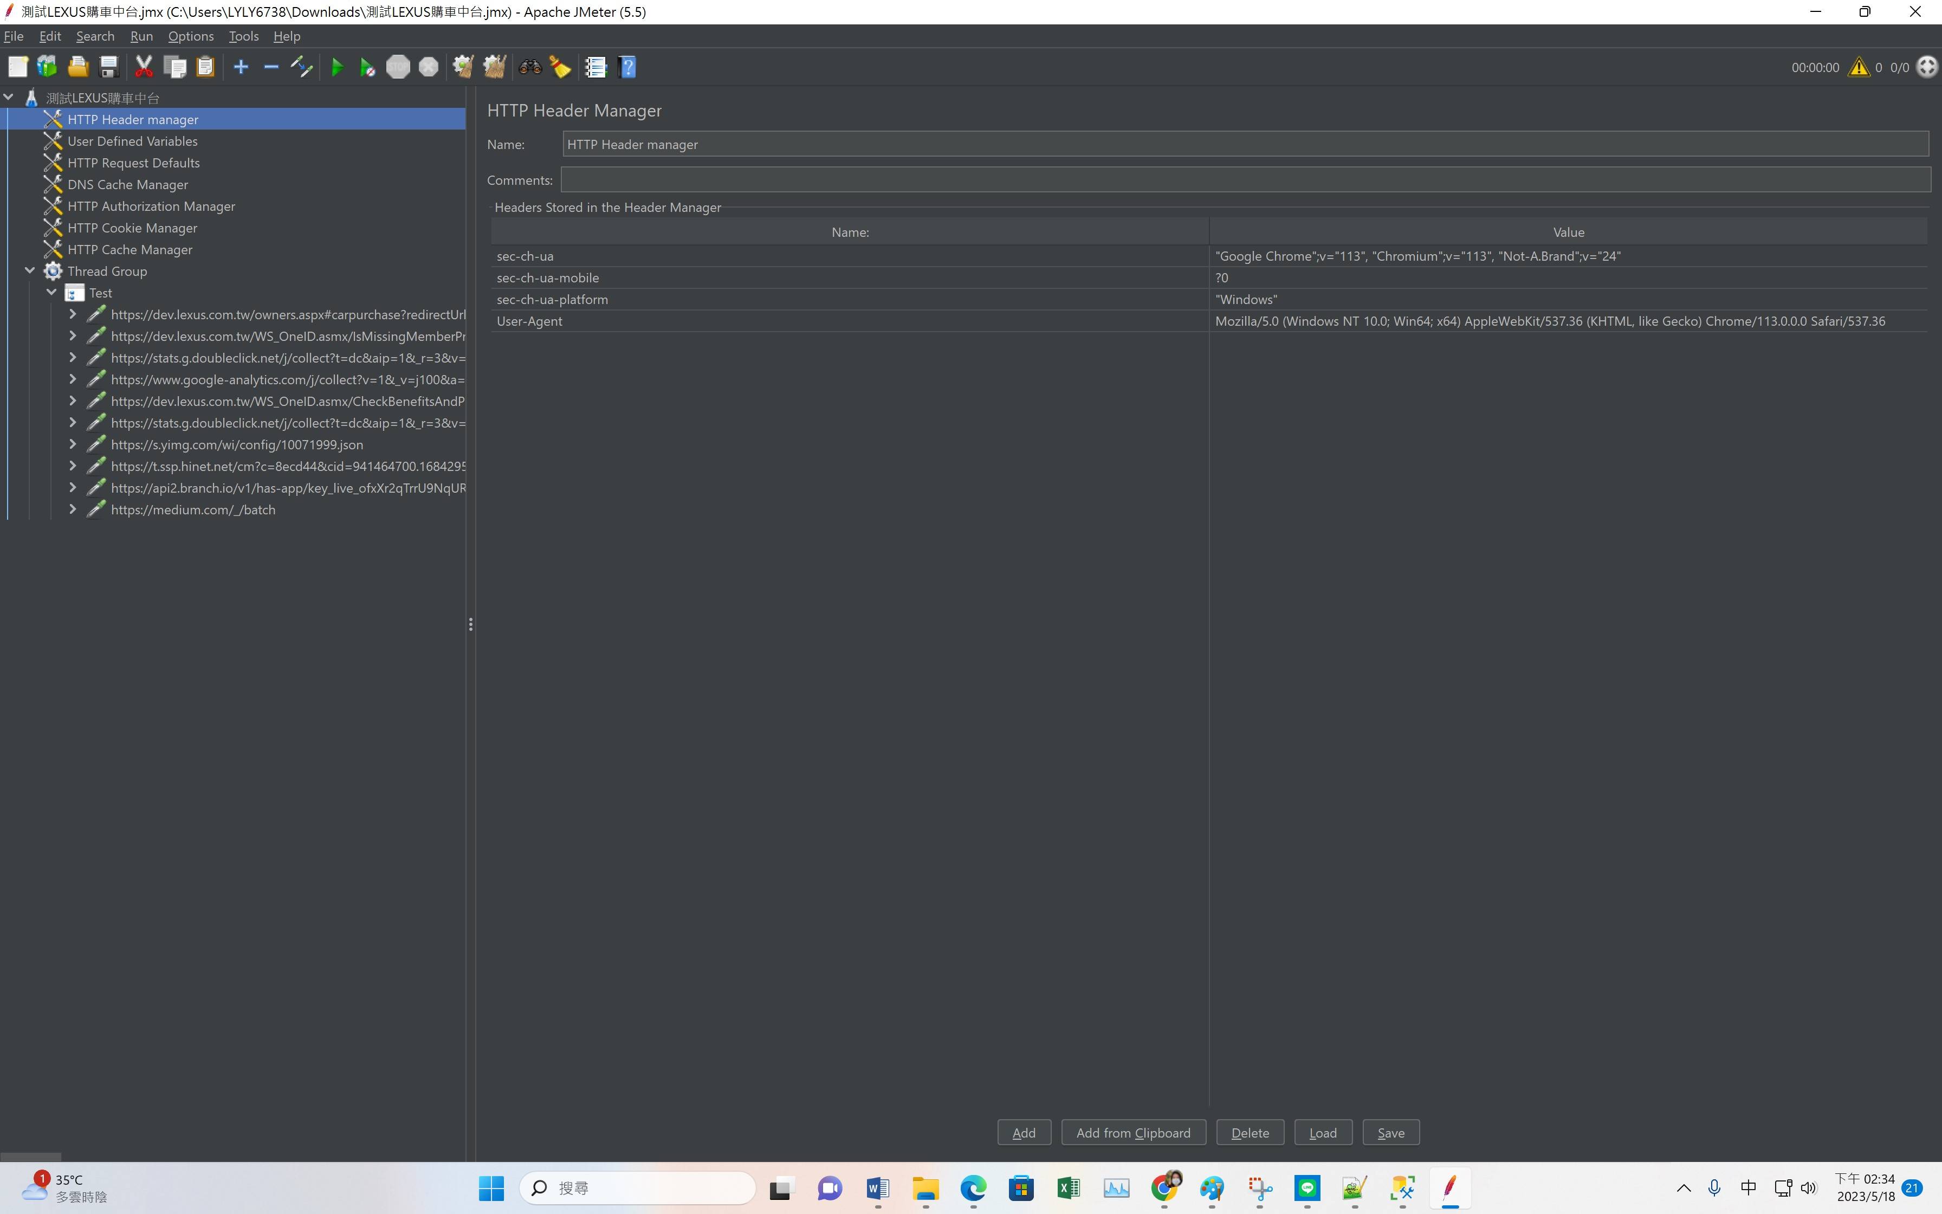Screen dimensions: 1942x1214
Task: Open the Windows Start menu
Action: pyautogui.click(x=491, y=1187)
